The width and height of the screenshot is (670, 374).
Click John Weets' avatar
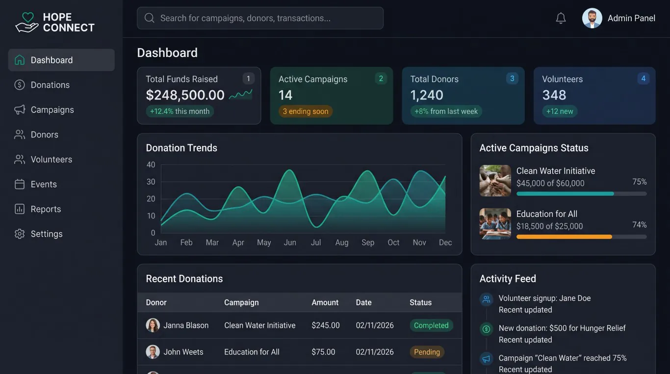(153, 352)
